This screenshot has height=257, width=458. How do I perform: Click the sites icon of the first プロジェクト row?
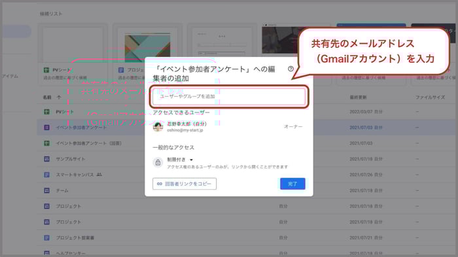point(46,207)
